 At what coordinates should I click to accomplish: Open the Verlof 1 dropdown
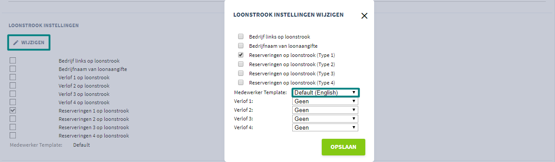(x=325, y=101)
